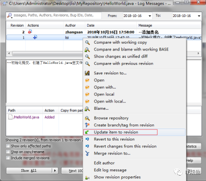Enable Show only affected paths checkbox
206x181 pixels.
pos(8,146)
